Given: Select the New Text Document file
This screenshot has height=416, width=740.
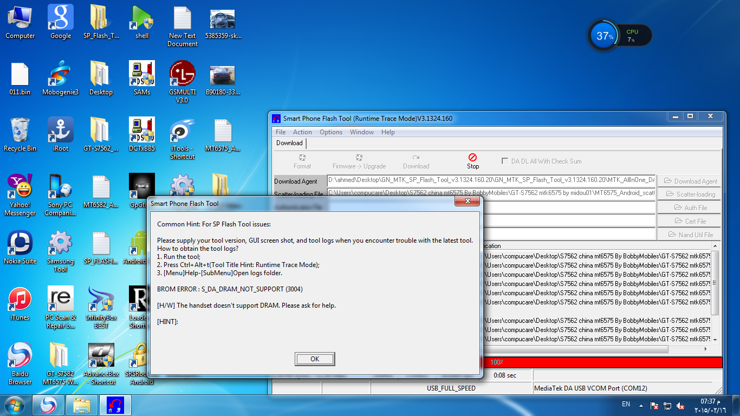Looking at the screenshot, I should 183,26.
